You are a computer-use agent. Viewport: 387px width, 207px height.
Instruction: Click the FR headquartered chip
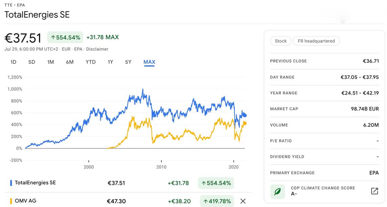click(x=316, y=41)
